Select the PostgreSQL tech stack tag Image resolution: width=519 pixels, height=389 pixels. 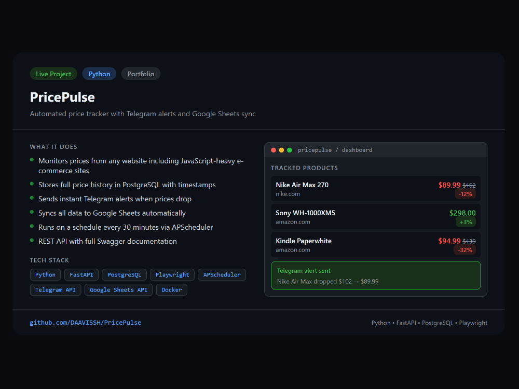pos(125,275)
